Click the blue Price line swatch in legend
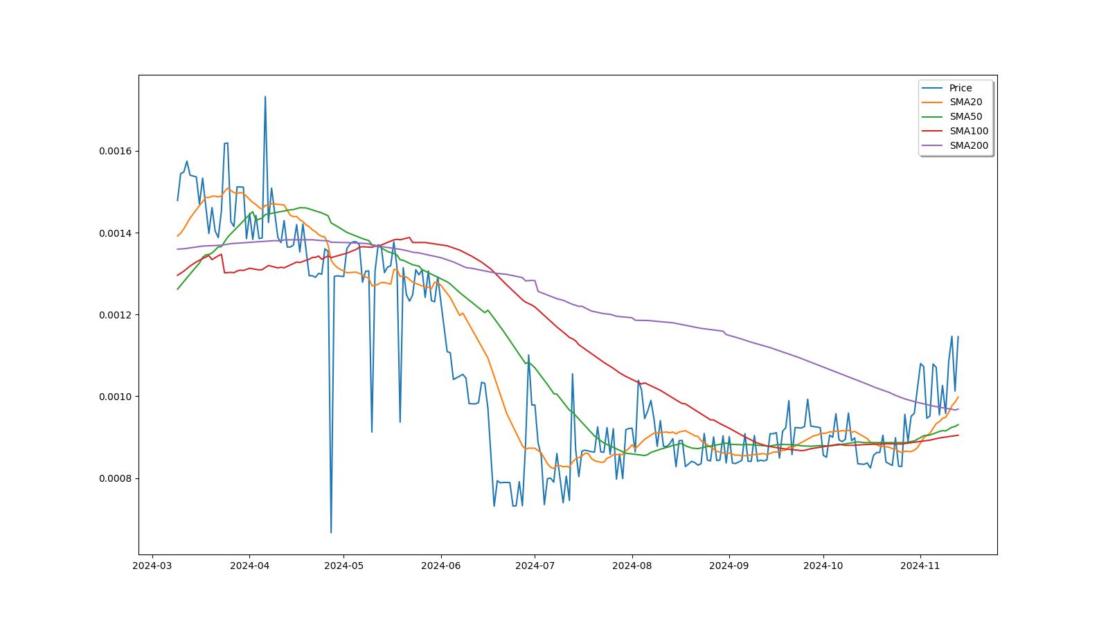 (x=933, y=88)
